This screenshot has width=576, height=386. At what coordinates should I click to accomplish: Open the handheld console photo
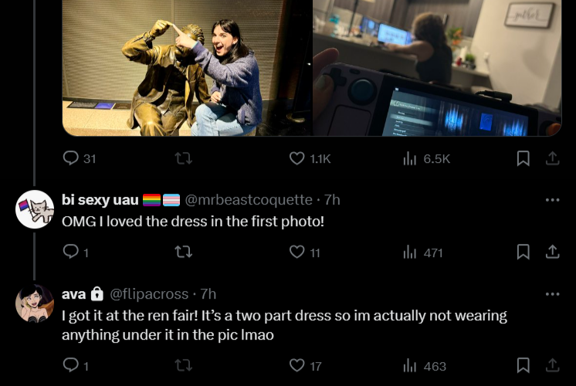point(437,68)
